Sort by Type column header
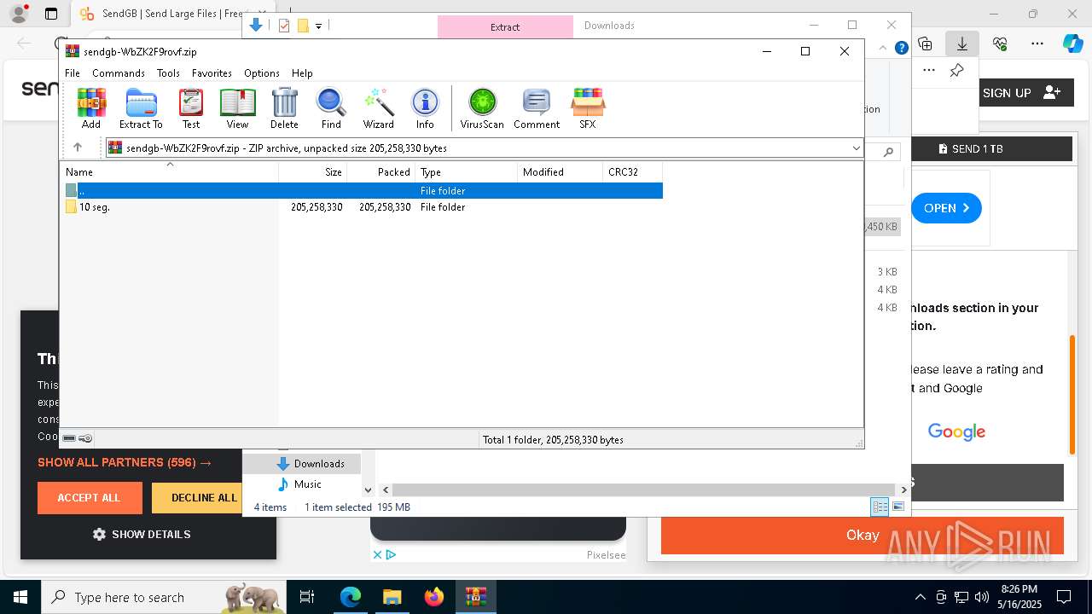Viewport: 1092px width, 614px height. [466, 172]
